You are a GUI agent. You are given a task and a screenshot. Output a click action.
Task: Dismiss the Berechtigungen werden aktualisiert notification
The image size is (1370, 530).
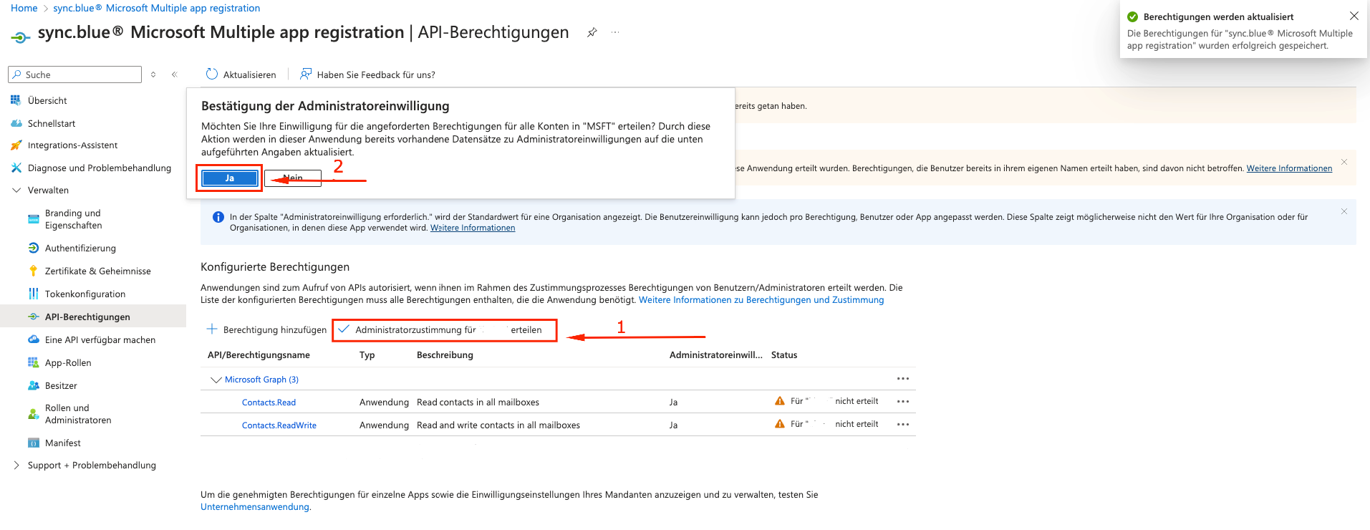pyautogui.click(x=1354, y=16)
